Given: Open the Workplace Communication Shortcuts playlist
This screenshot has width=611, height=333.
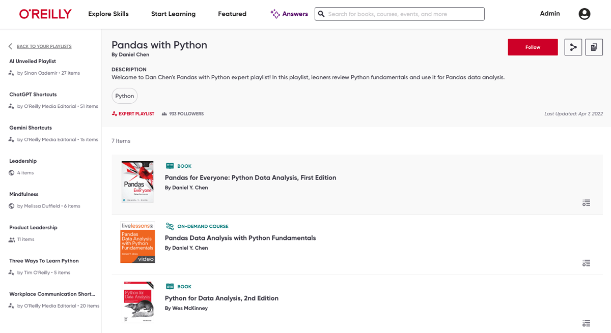Looking at the screenshot, I should pyautogui.click(x=52, y=294).
